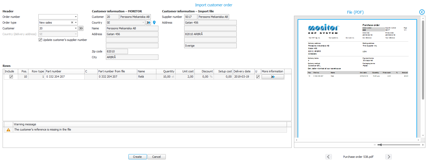
Task: Click the More information column header
Action: (x=273, y=71)
